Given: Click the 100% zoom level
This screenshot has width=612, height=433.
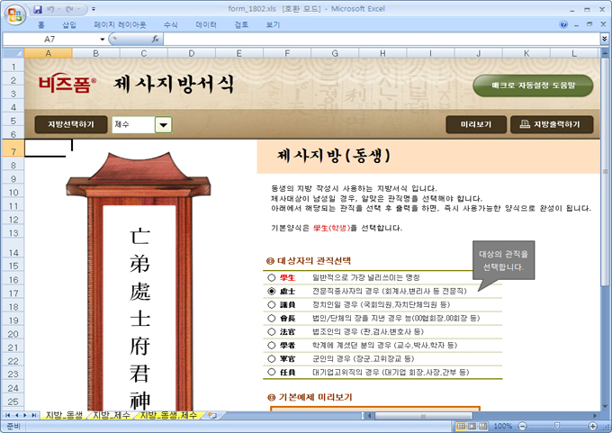Looking at the screenshot, I should tap(502, 427).
